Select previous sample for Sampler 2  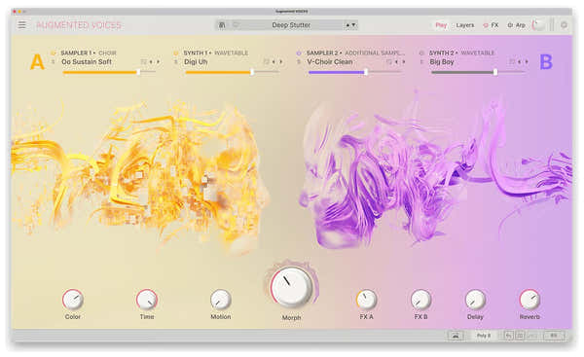tap(397, 62)
